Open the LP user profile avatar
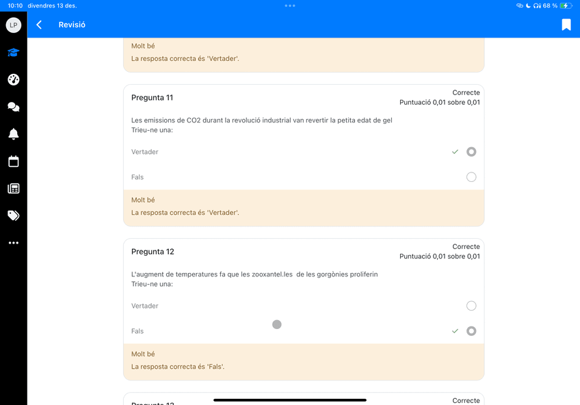The width and height of the screenshot is (580, 405). [13, 25]
